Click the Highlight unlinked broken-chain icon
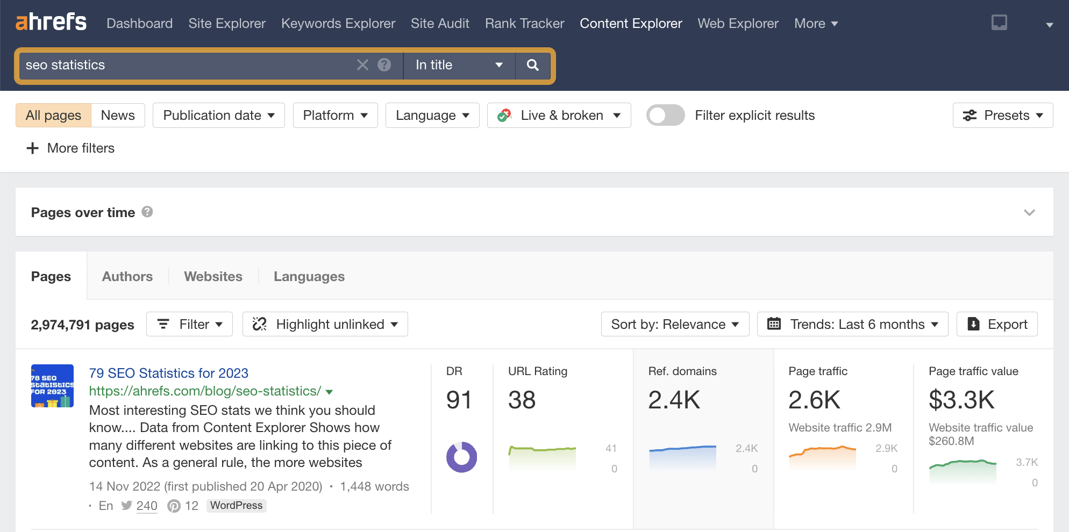The image size is (1069, 532). (x=260, y=324)
